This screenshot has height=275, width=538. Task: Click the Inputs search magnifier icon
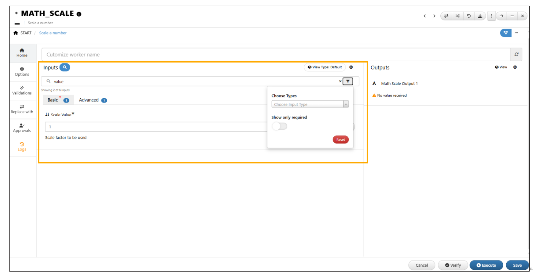point(65,67)
